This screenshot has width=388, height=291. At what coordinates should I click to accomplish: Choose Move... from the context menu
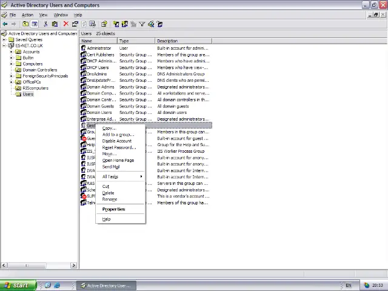tap(121, 154)
